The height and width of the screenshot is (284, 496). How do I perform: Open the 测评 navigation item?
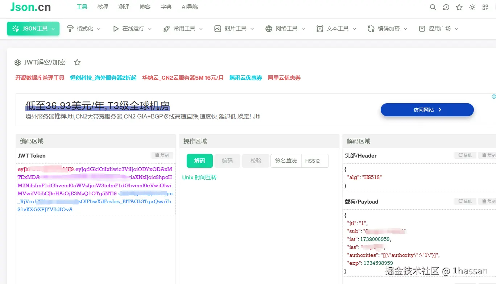tap(124, 7)
